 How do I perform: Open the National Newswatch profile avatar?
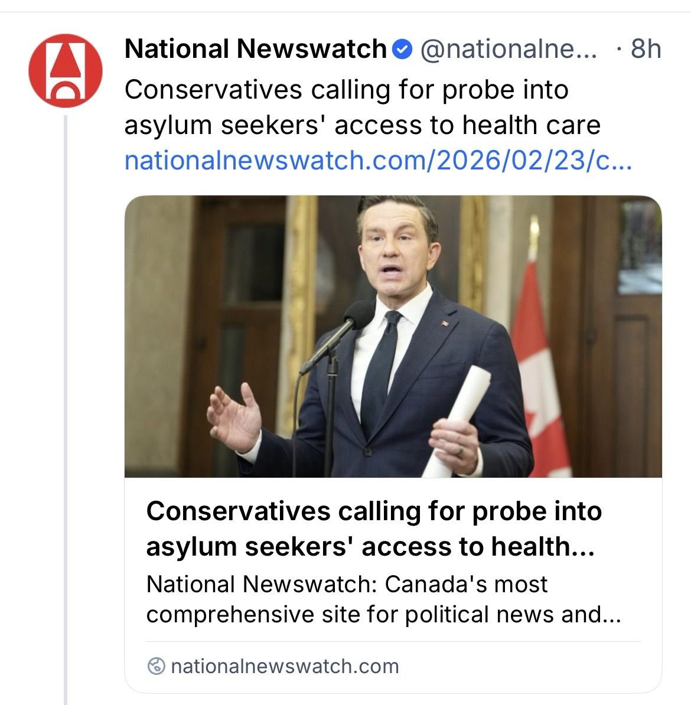point(66,71)
